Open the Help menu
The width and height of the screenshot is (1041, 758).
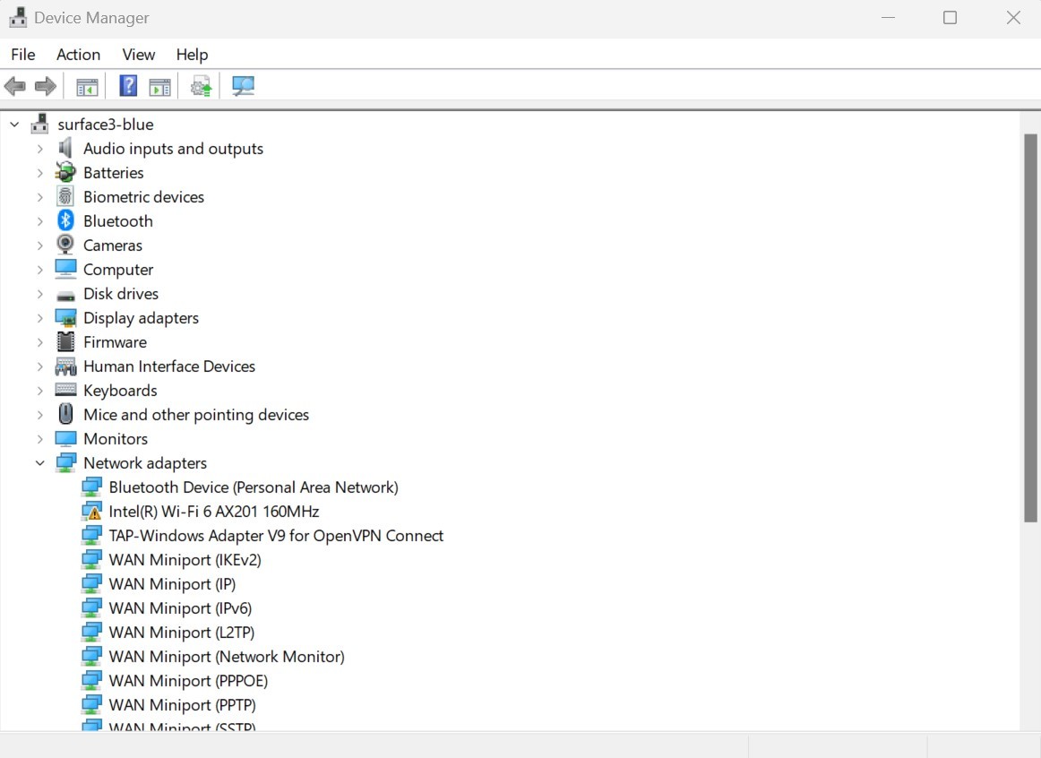coord(192,55)
